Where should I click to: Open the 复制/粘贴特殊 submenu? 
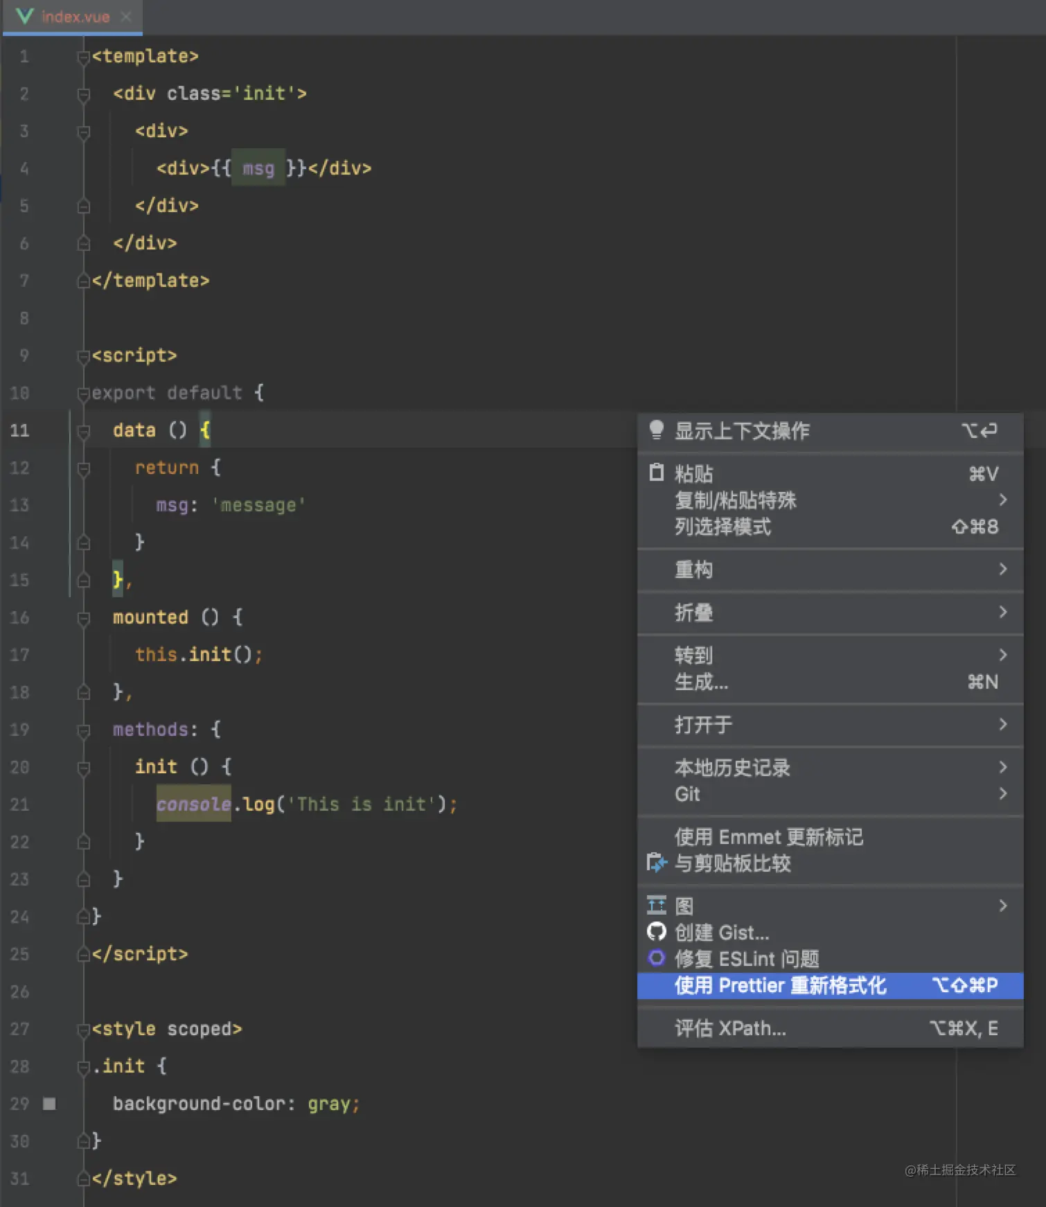click(830, 500)
